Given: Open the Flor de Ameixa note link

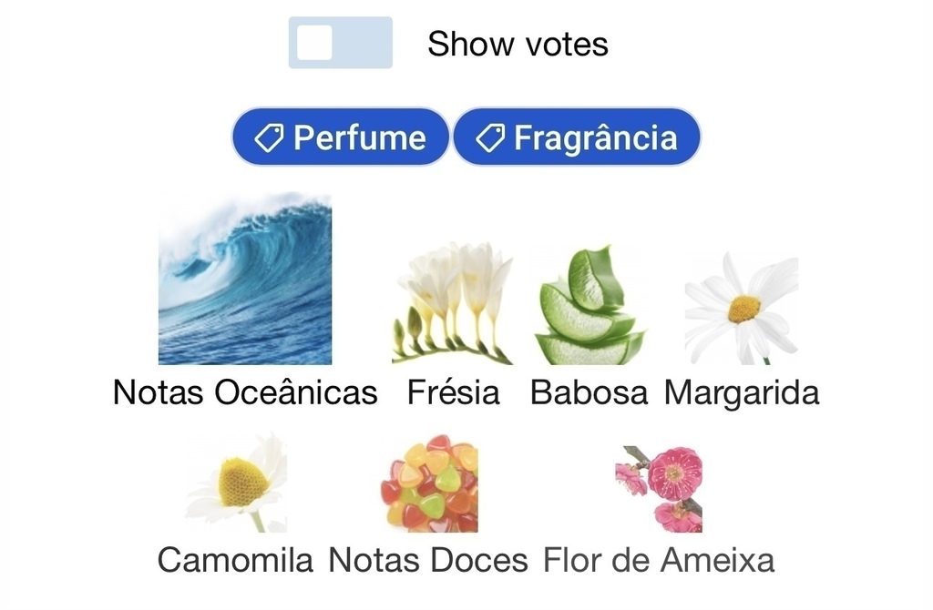Looking at the screenshot, I should tap(659, 560).
